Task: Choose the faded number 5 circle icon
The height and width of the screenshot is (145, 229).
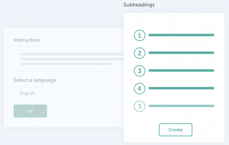Action: (139, 106)
